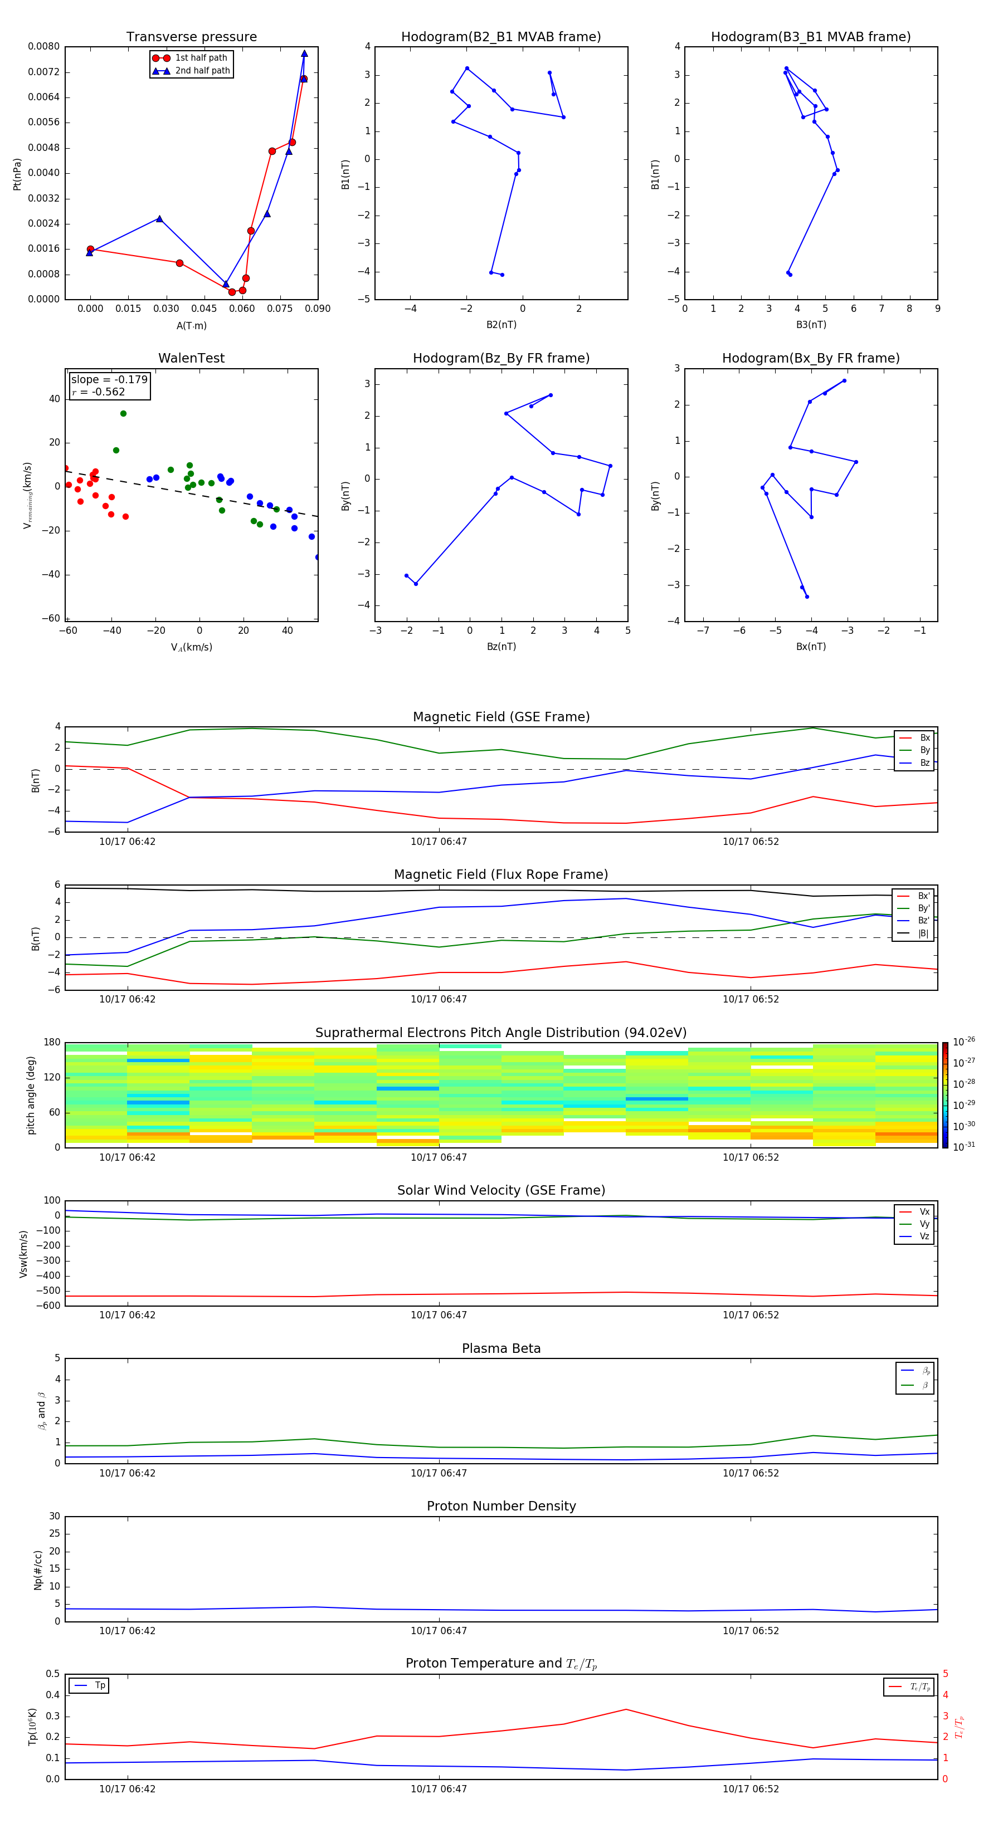Click the "V_remaining(km/s)" y-axis label
The height and width of the screenshot is (1838, 1003).
(x=27, y=495)
